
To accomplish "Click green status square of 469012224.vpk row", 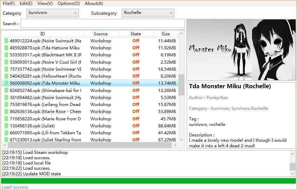I will pyautogui.click(x=6, y=41).
